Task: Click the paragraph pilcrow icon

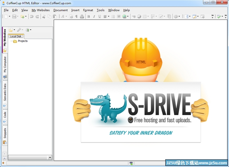Action: coord(76,16)
